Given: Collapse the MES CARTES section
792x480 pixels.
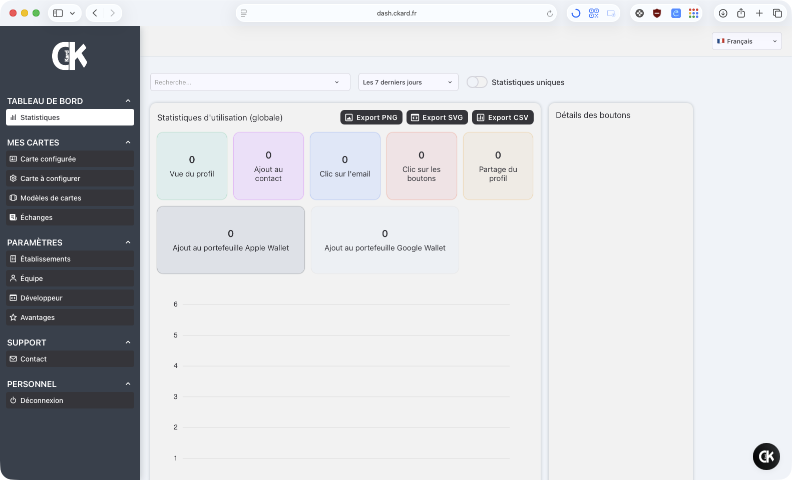Looking at the screenshot, I should click(128, 142).
